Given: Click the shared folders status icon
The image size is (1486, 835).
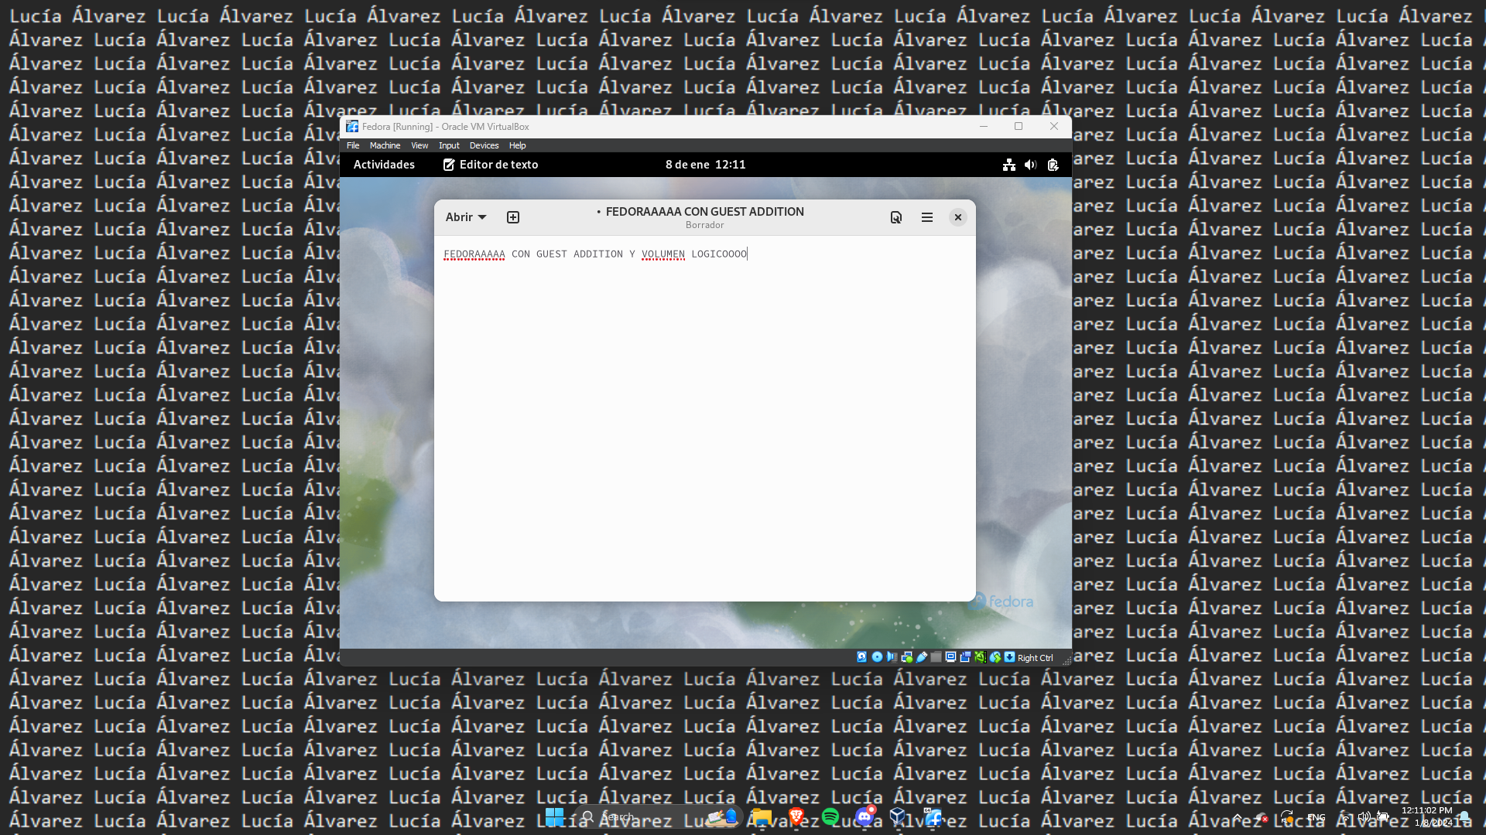Looking at the screenshot, I should (x=936, y=657).
